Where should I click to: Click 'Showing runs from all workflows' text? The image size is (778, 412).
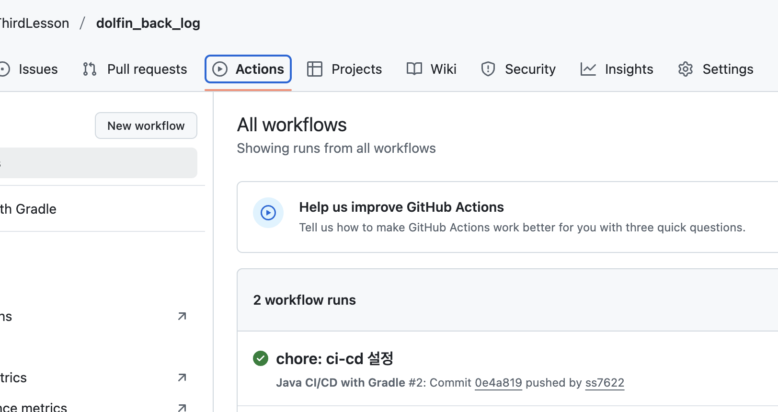pos(336,149)
